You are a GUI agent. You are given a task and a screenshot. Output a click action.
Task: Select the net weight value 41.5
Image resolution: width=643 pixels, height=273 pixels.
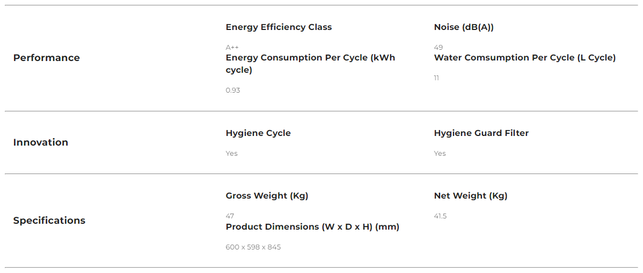pos(440,216)
